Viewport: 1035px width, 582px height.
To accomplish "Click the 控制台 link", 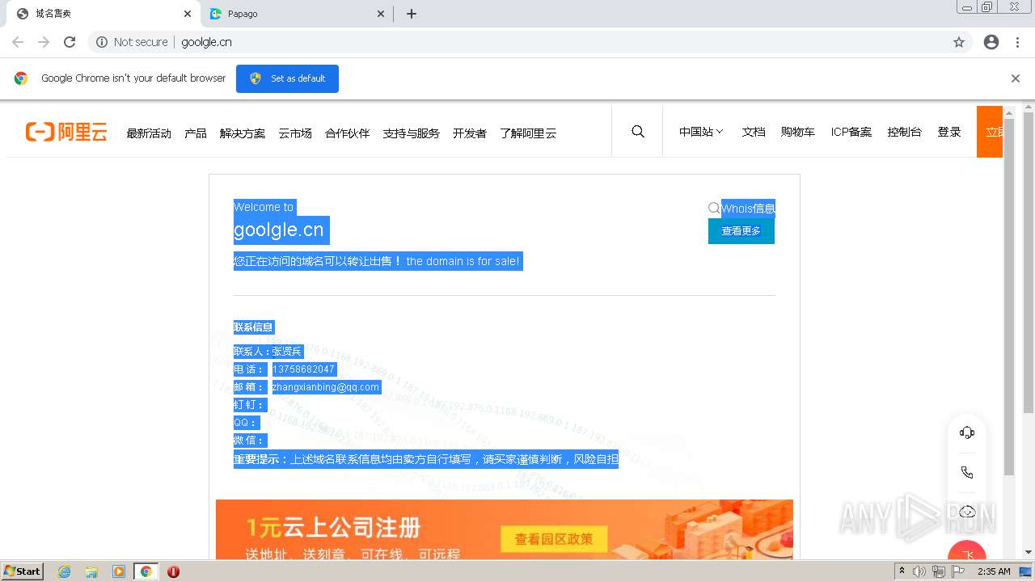I will pos(905,132).
